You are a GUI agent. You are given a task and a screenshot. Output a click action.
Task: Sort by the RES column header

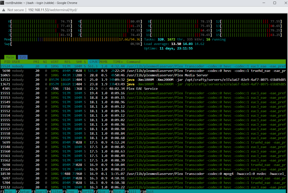(67, 62)
